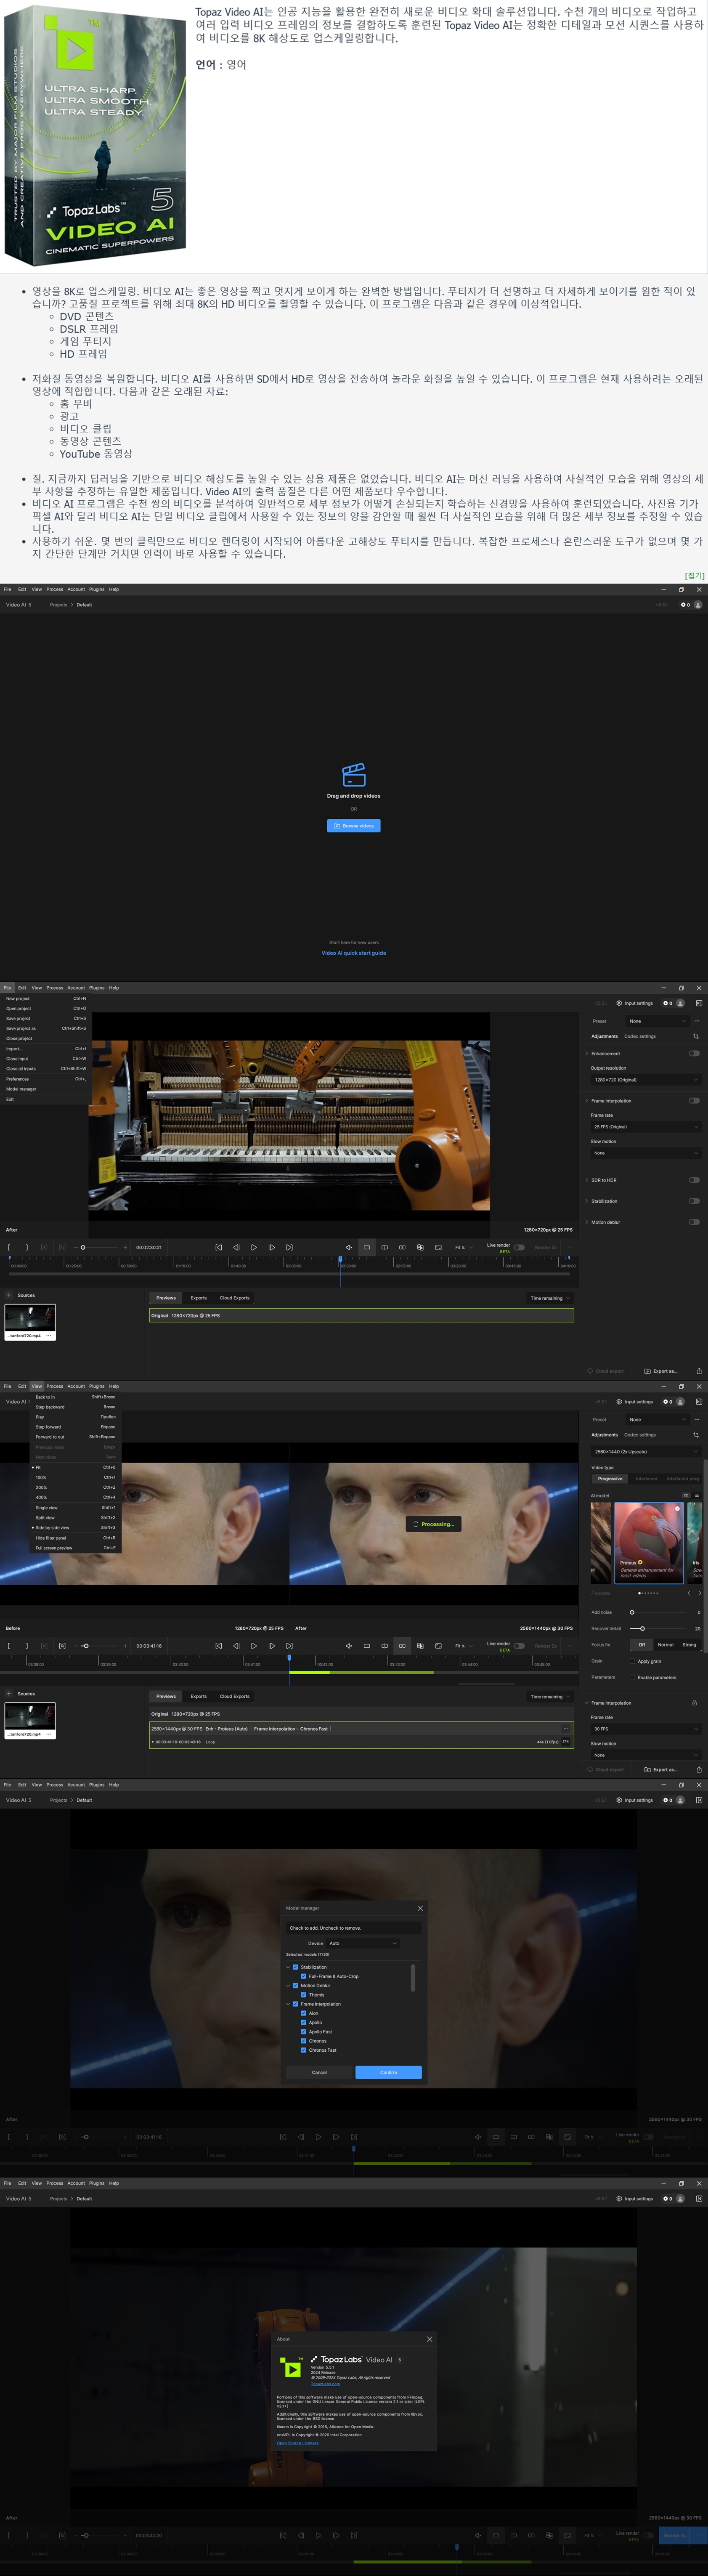The height and width of the screenshot is (2576, 708).
Task: Collapse the Frame Interpolation group in Model manager
Action: click(x=288, y=2004)
